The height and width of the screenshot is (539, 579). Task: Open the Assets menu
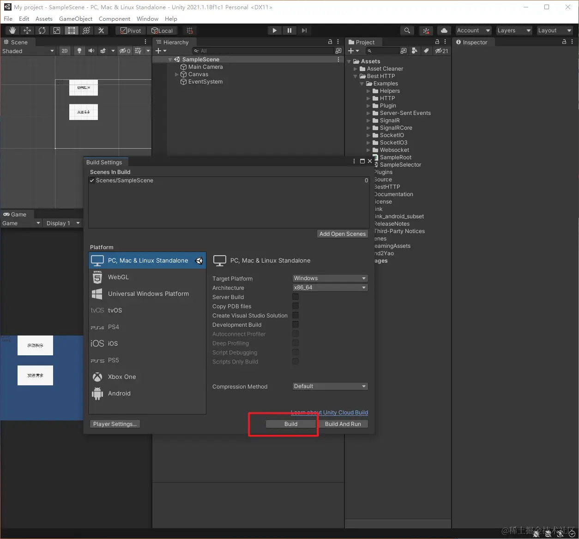click(x=44, y=19)
